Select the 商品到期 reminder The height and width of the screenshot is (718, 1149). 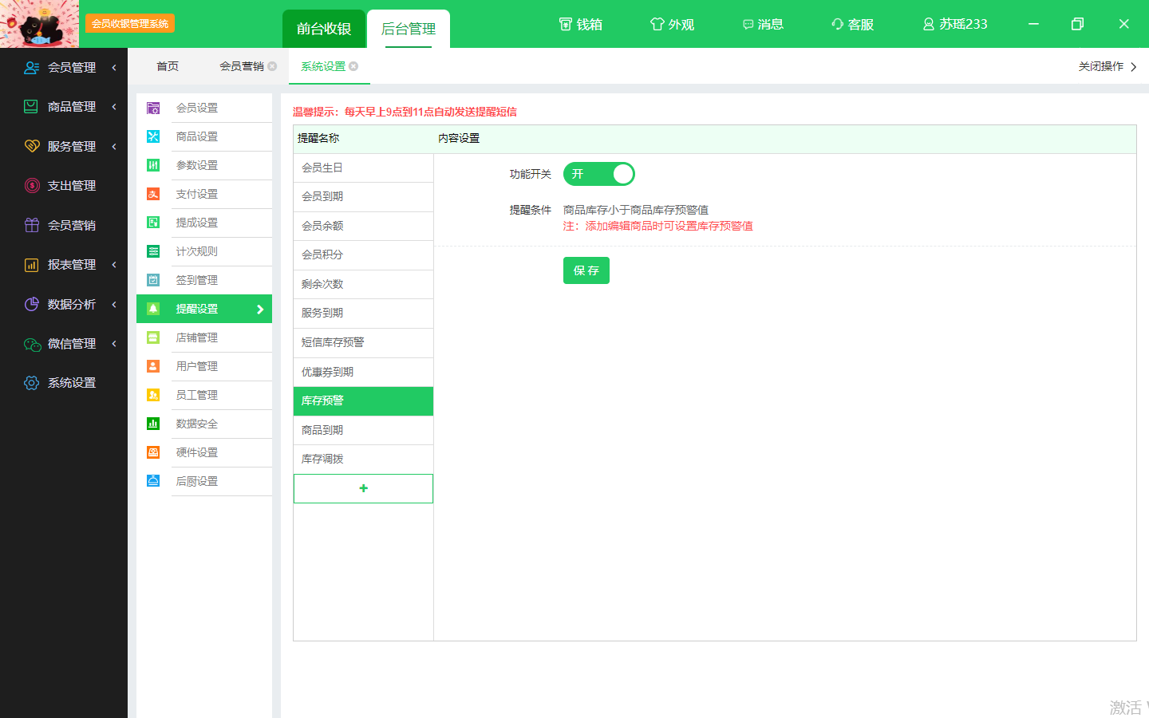click(363, 430)
